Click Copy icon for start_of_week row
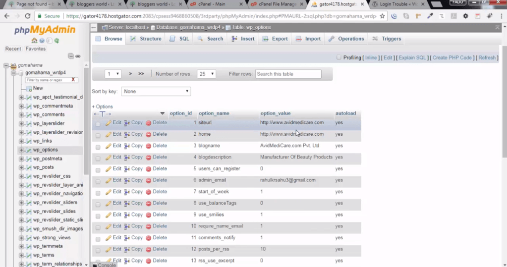The image size is (507, 267). (x=127, y=192)
